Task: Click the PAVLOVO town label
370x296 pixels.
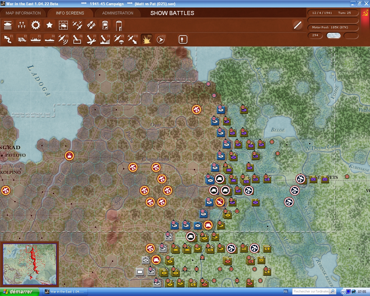Action: click(15, 155)
